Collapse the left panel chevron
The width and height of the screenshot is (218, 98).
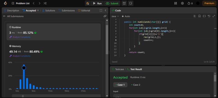[105, 10]
